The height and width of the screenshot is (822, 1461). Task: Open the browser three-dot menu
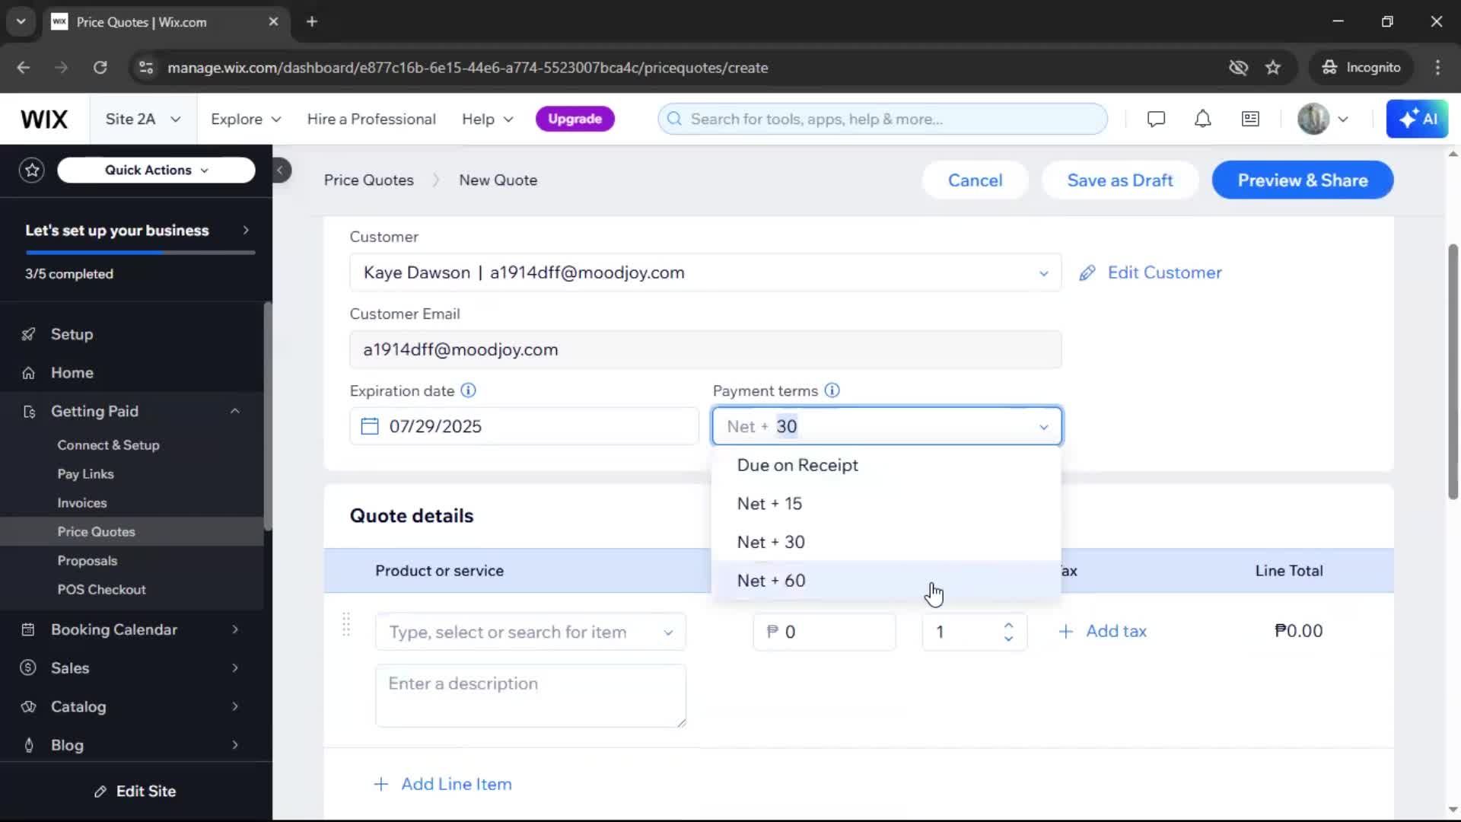1437,67
